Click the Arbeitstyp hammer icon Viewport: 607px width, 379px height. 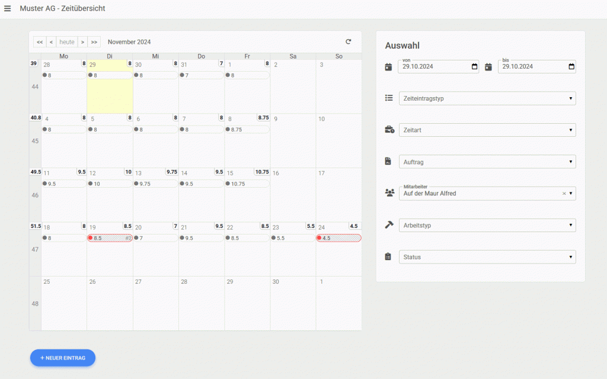coord(389,225)
